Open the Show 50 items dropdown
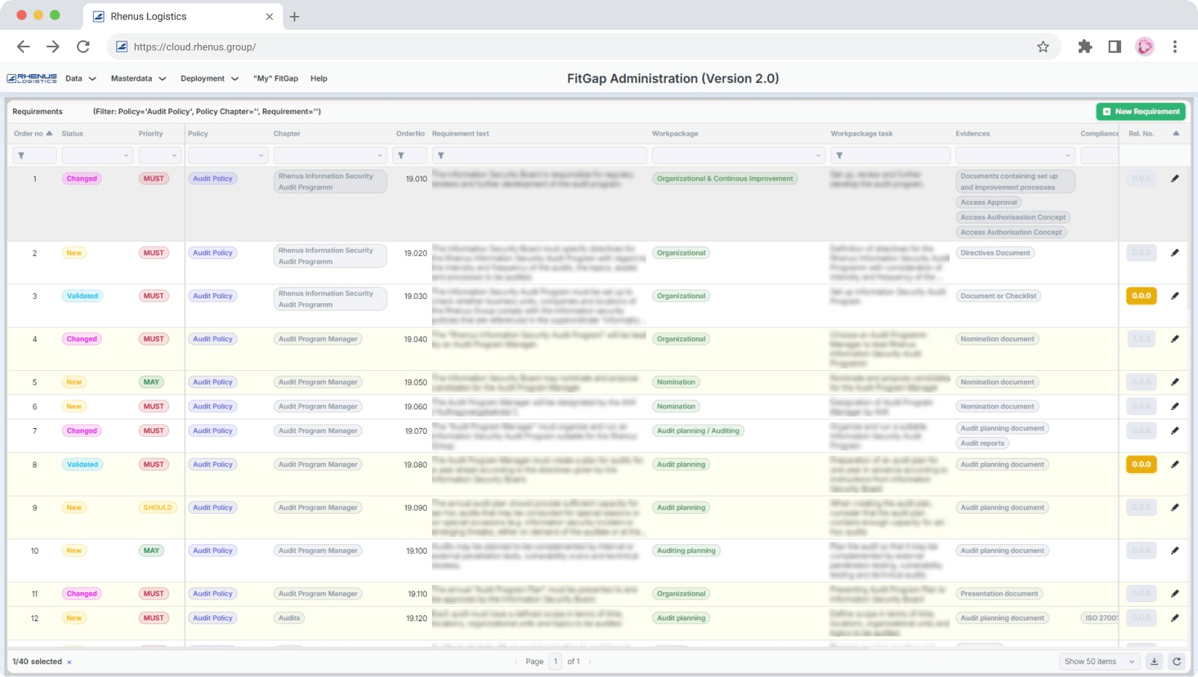This screenshot has width=1198, height=677. (1099, 662)
